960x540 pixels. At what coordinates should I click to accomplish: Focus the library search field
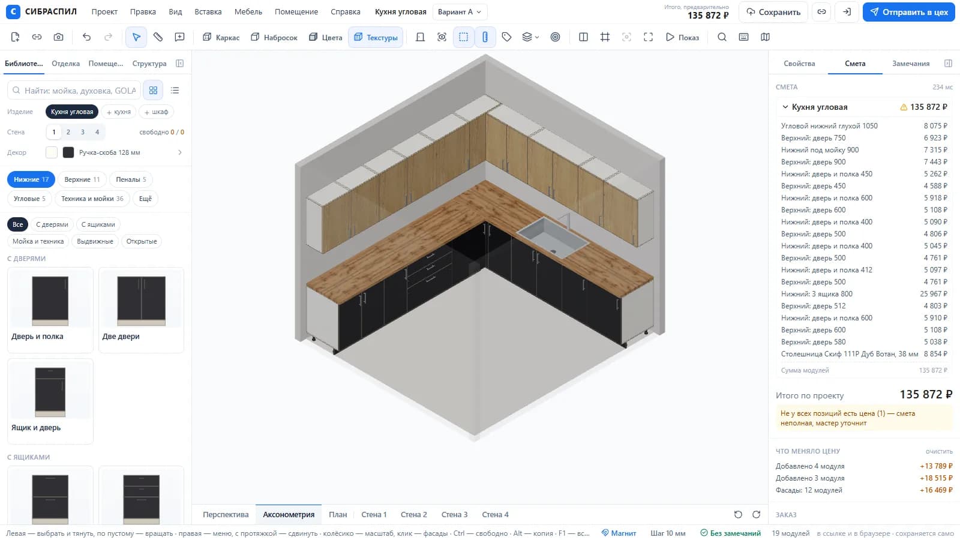(74, 91)
